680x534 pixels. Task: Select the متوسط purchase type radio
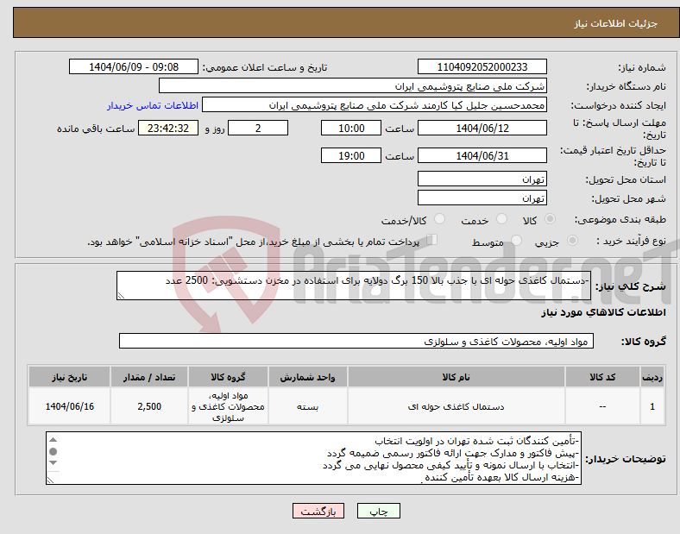tap(516, 241)
